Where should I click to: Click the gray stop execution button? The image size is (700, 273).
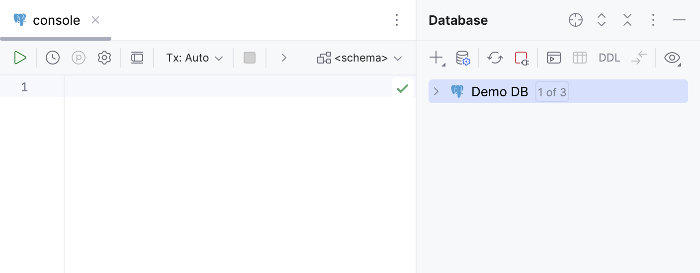pyautogui.click(x=250, y=58)
